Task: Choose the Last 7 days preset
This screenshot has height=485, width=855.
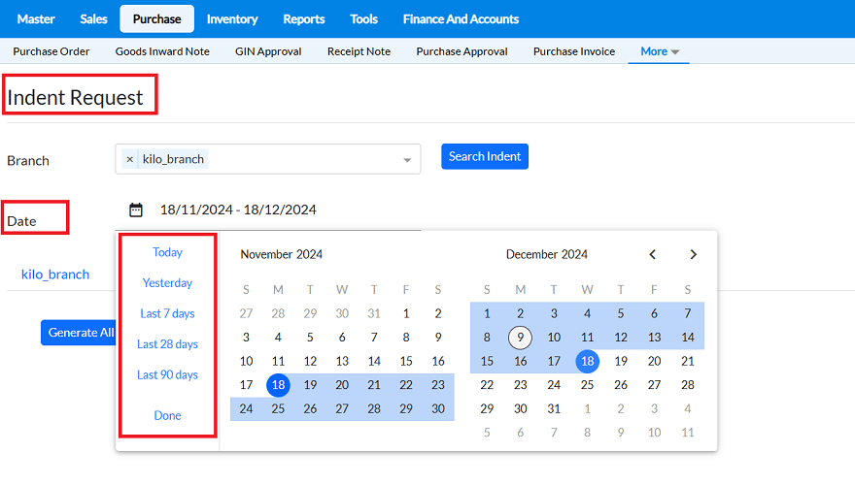Action: click(x=167, y=313)
